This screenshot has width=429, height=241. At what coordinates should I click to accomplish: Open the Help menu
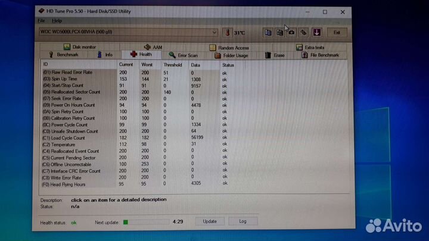coord(57,21)
